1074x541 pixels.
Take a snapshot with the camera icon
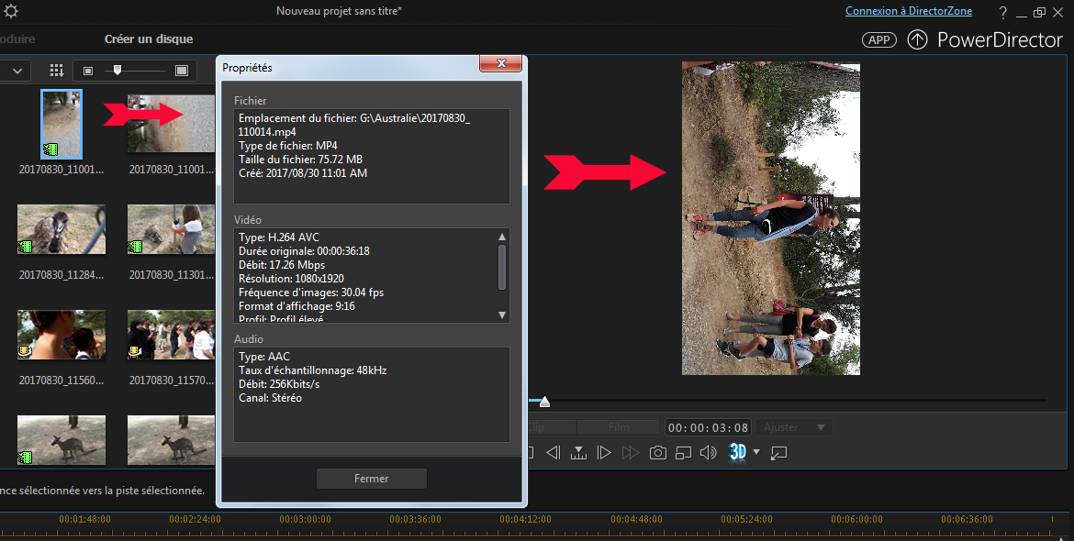tap(657, 453)
